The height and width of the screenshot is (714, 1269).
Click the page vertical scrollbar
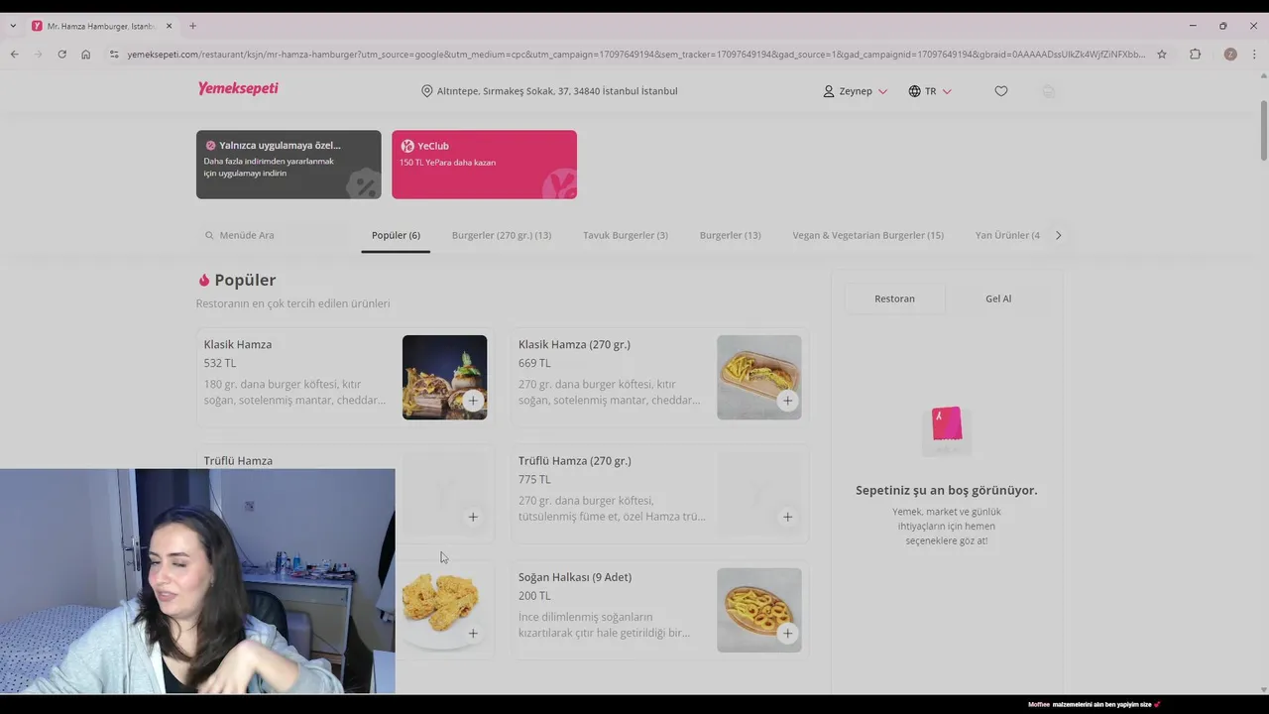click(x=1264, y=129)
